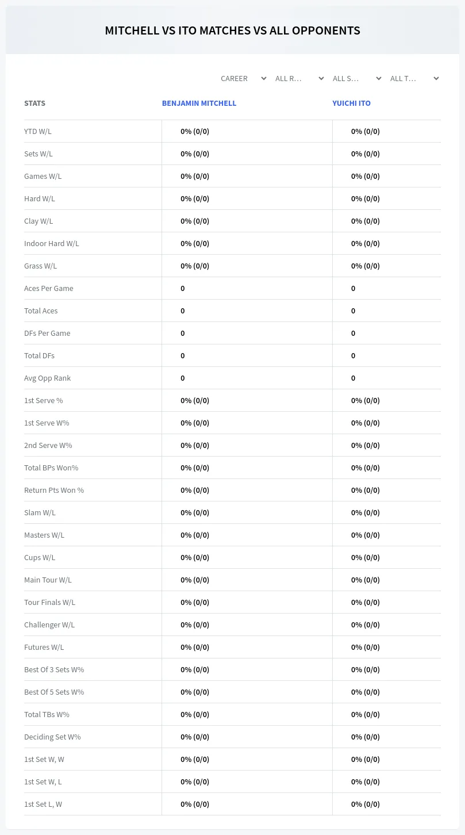Click Ito's Hard W/L value
Viewport: 465px width, 835px height.
tap(366, 199)
